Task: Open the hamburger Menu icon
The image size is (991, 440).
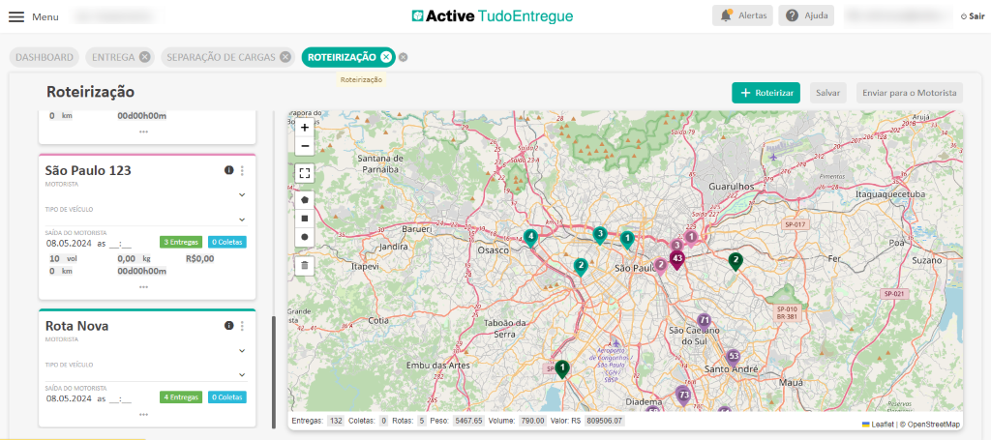Action: pyautogui.click(x=16, y=17)
